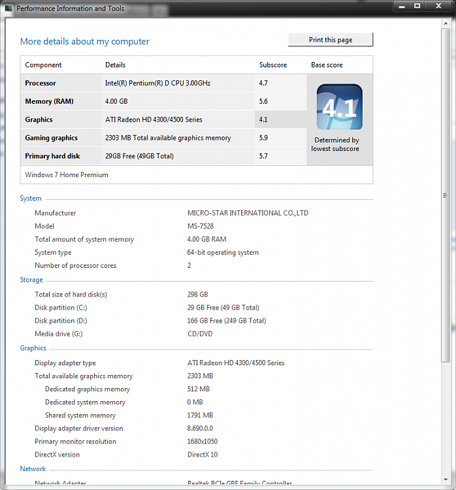Click the hard disk subscore 5.7

263,156
